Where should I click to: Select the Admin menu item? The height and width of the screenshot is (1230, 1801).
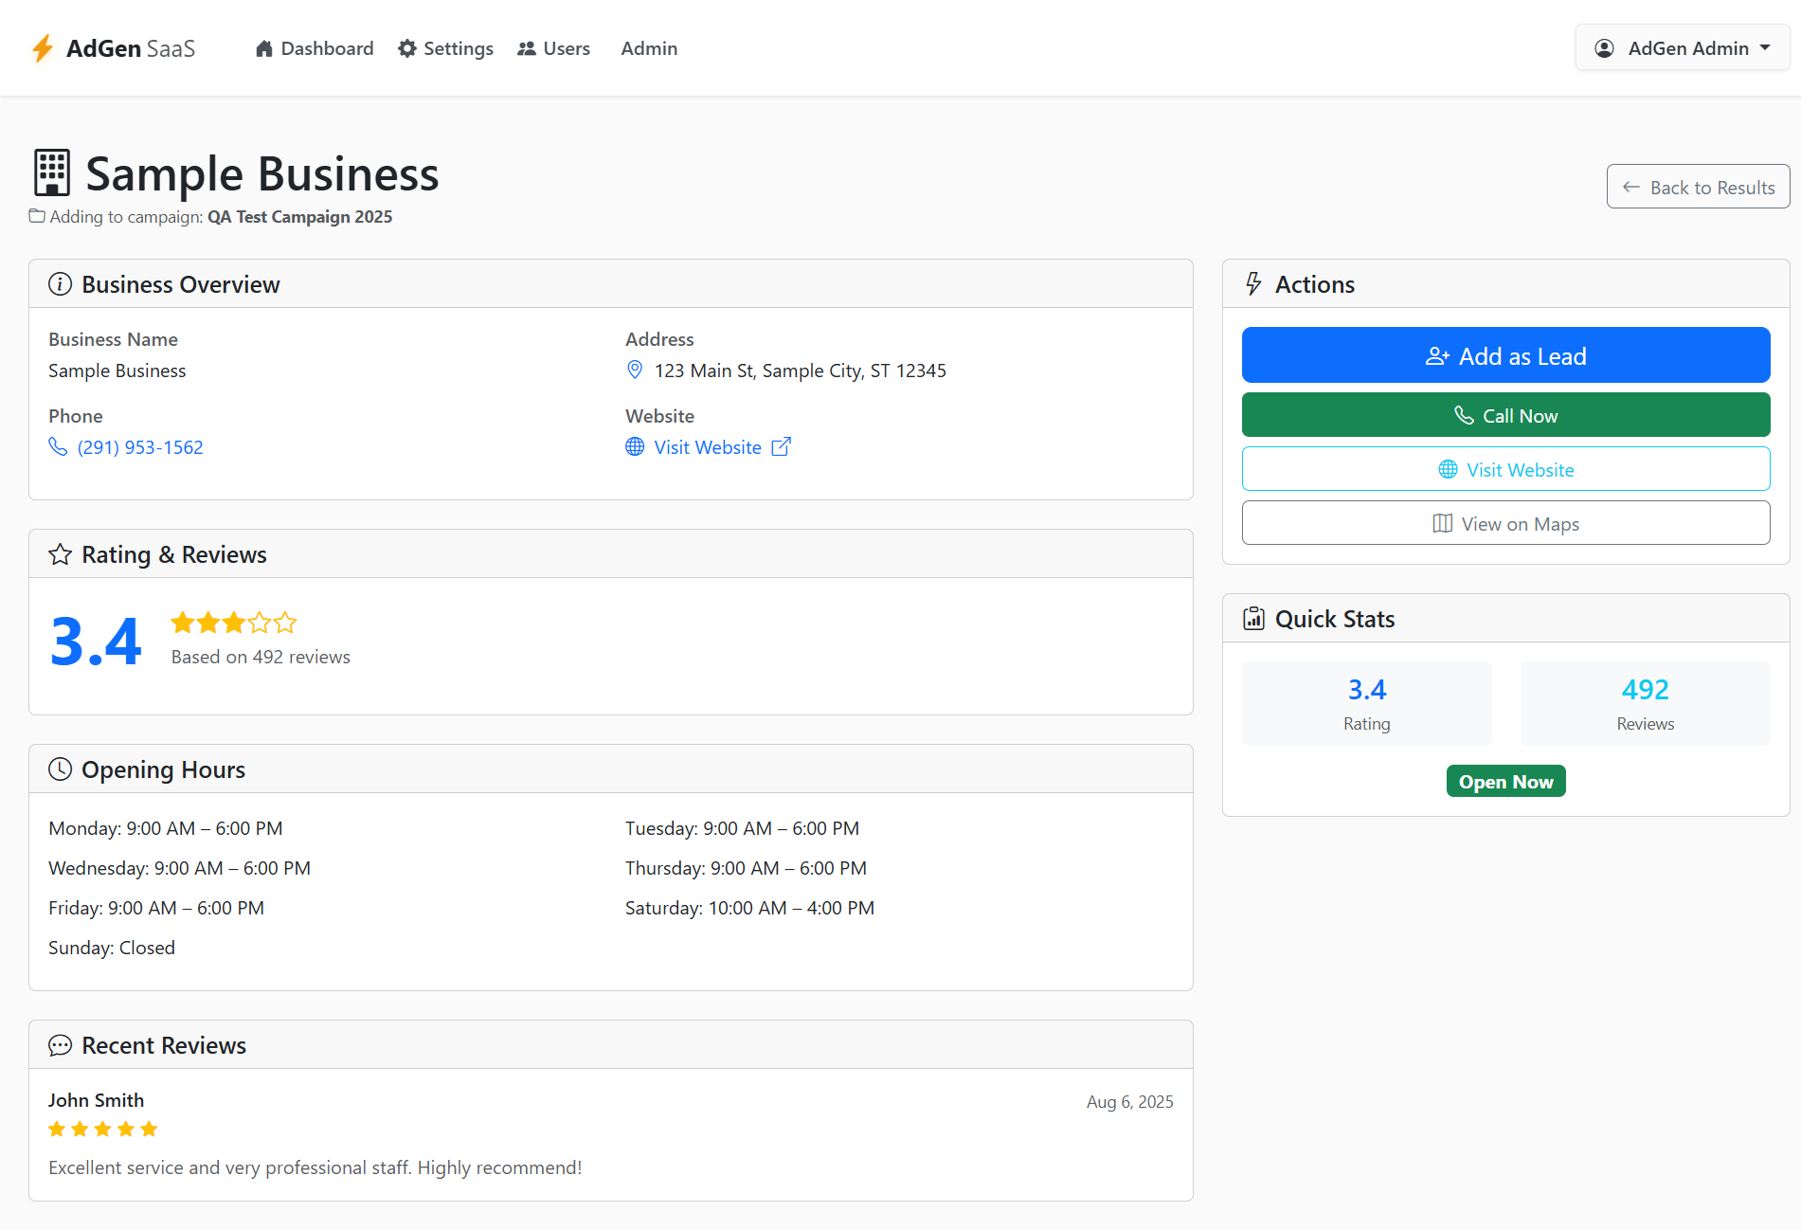pos(649,48)
